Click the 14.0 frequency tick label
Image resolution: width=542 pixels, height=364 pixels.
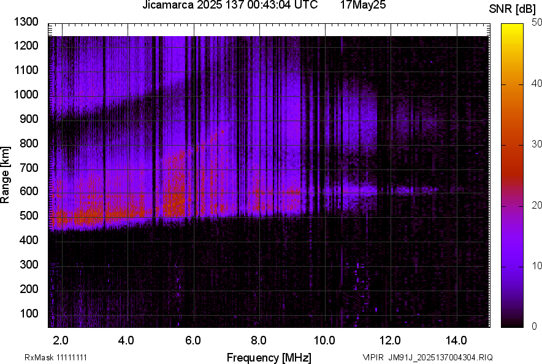tap(456, 340)
